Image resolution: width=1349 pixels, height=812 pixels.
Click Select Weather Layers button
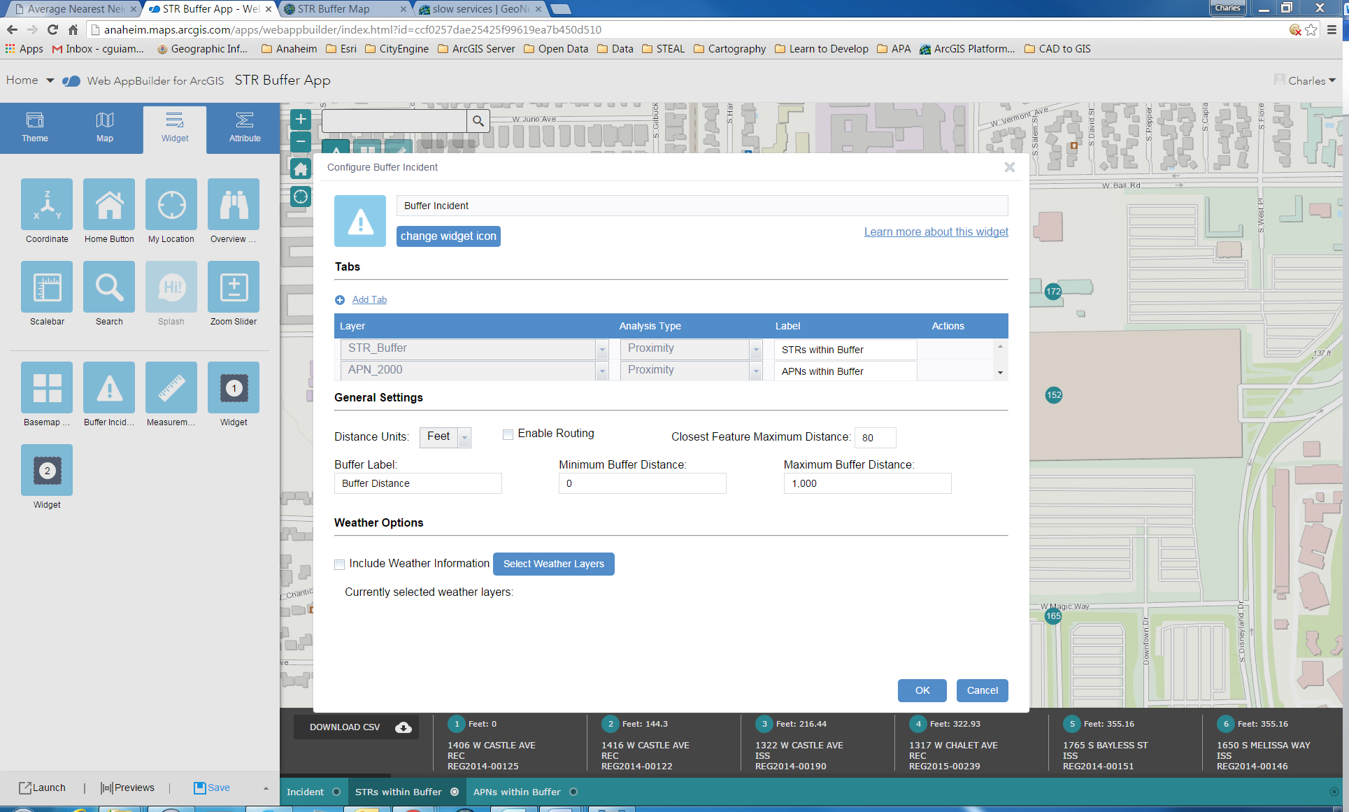[x=554, y=564]
